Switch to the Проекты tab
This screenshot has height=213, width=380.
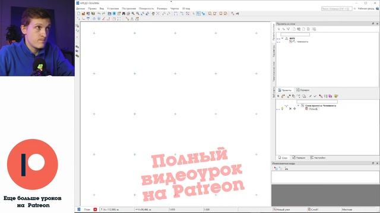tap(285, 90)
